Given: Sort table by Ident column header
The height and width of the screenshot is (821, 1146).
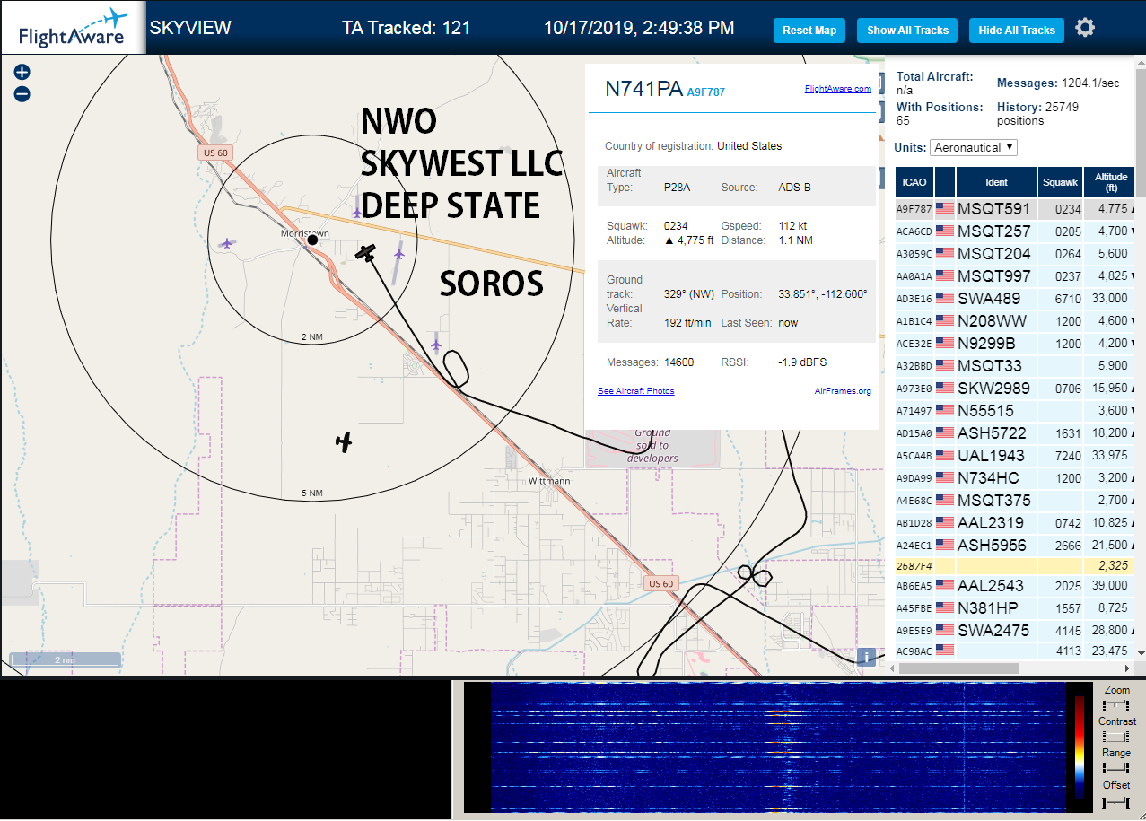Looking at the screenshot, I should click(996, 182).
